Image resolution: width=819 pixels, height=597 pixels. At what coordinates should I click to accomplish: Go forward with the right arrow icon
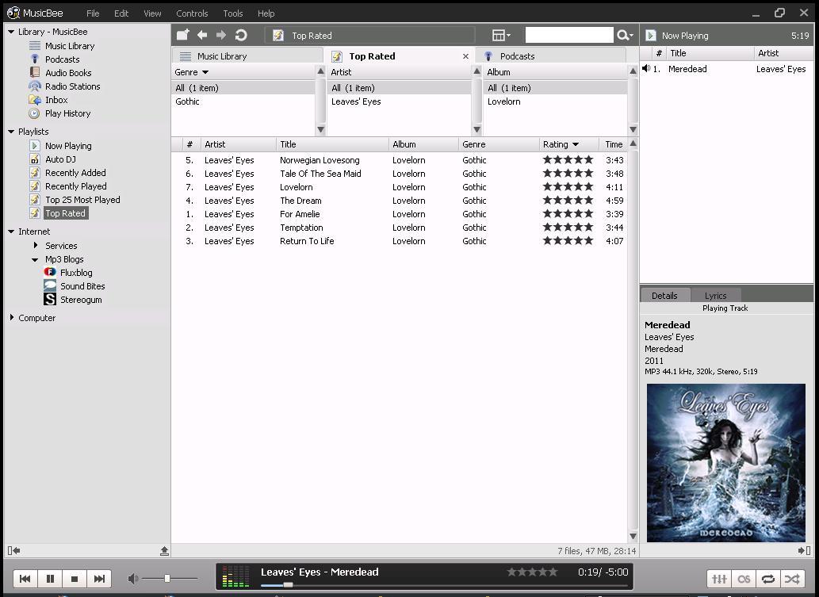tap(221, 35)
